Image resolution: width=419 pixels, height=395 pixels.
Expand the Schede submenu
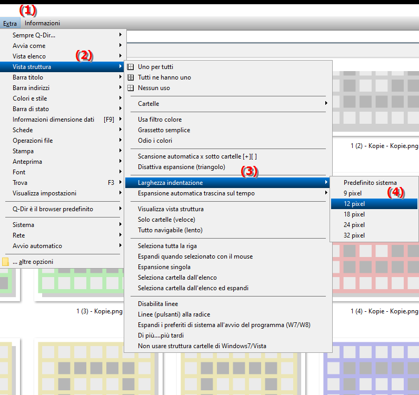[62, 130]
